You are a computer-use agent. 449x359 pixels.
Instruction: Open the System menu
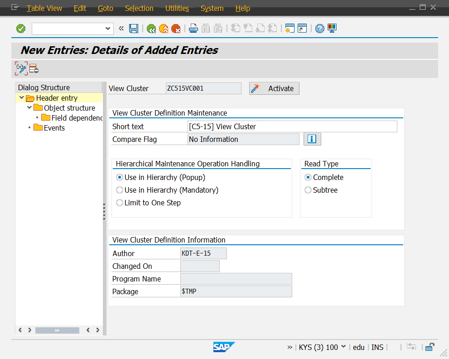pyautogui.click(x=212, y=8)
